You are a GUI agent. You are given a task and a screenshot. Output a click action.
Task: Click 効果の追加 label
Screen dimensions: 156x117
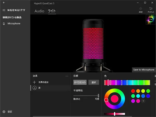43,82
